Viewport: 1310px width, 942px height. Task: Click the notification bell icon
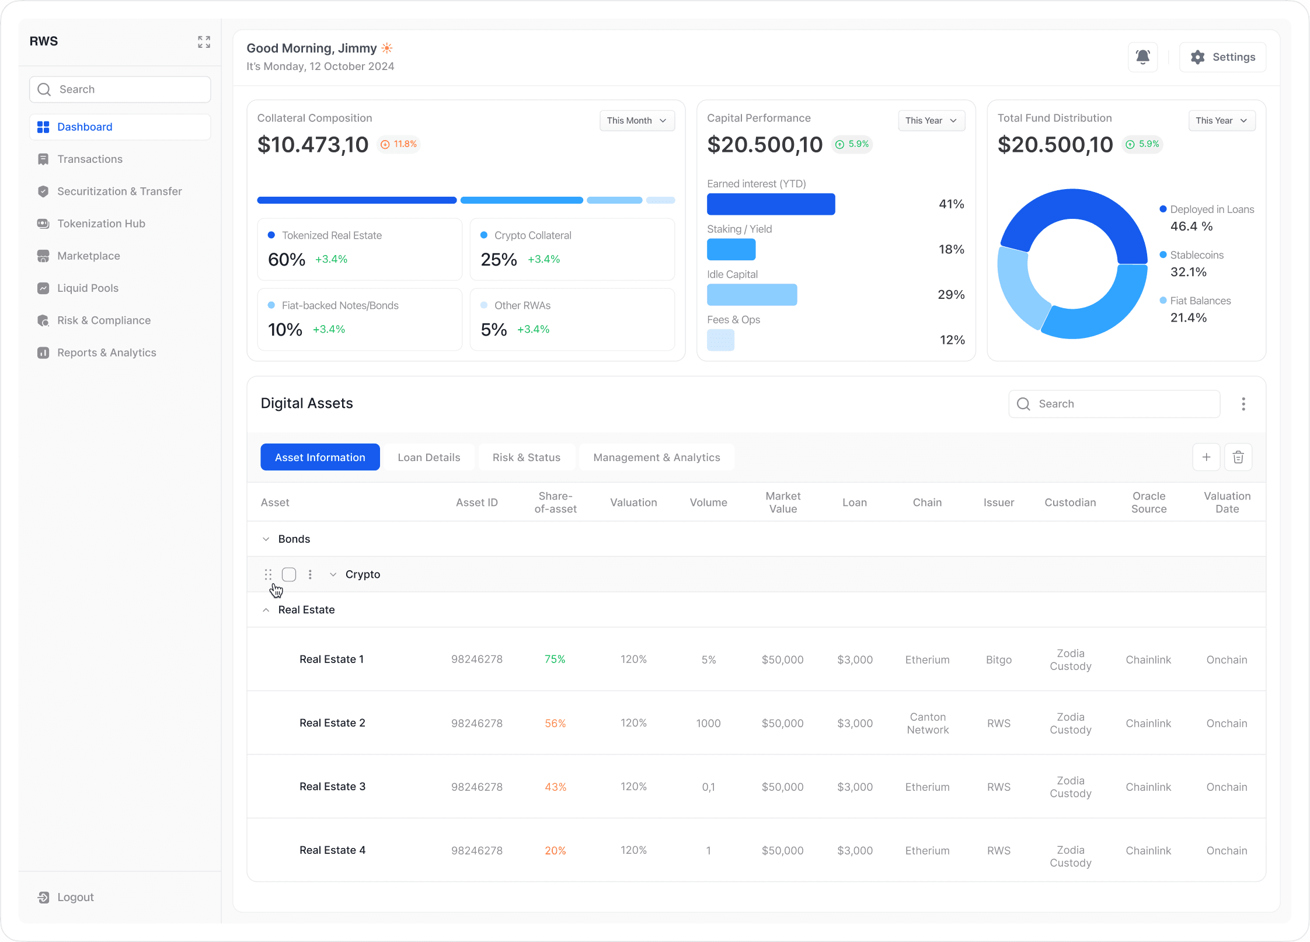click(1142, 57)
